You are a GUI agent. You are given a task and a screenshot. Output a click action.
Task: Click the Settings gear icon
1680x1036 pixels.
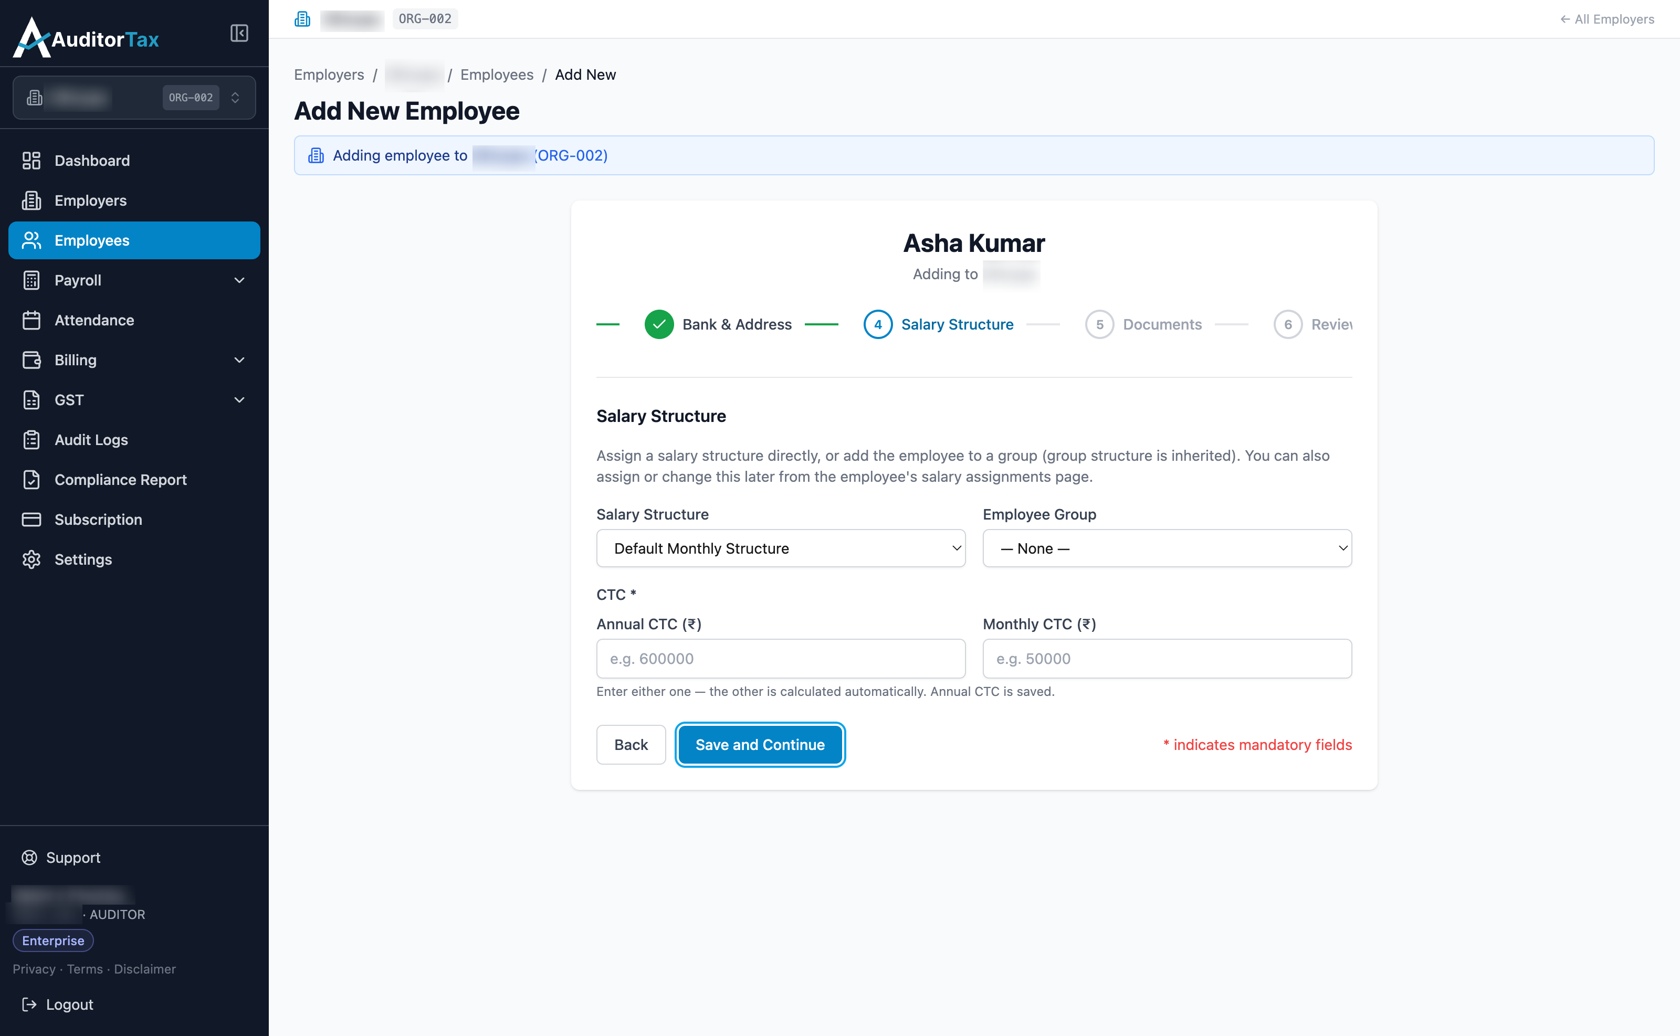31,559
